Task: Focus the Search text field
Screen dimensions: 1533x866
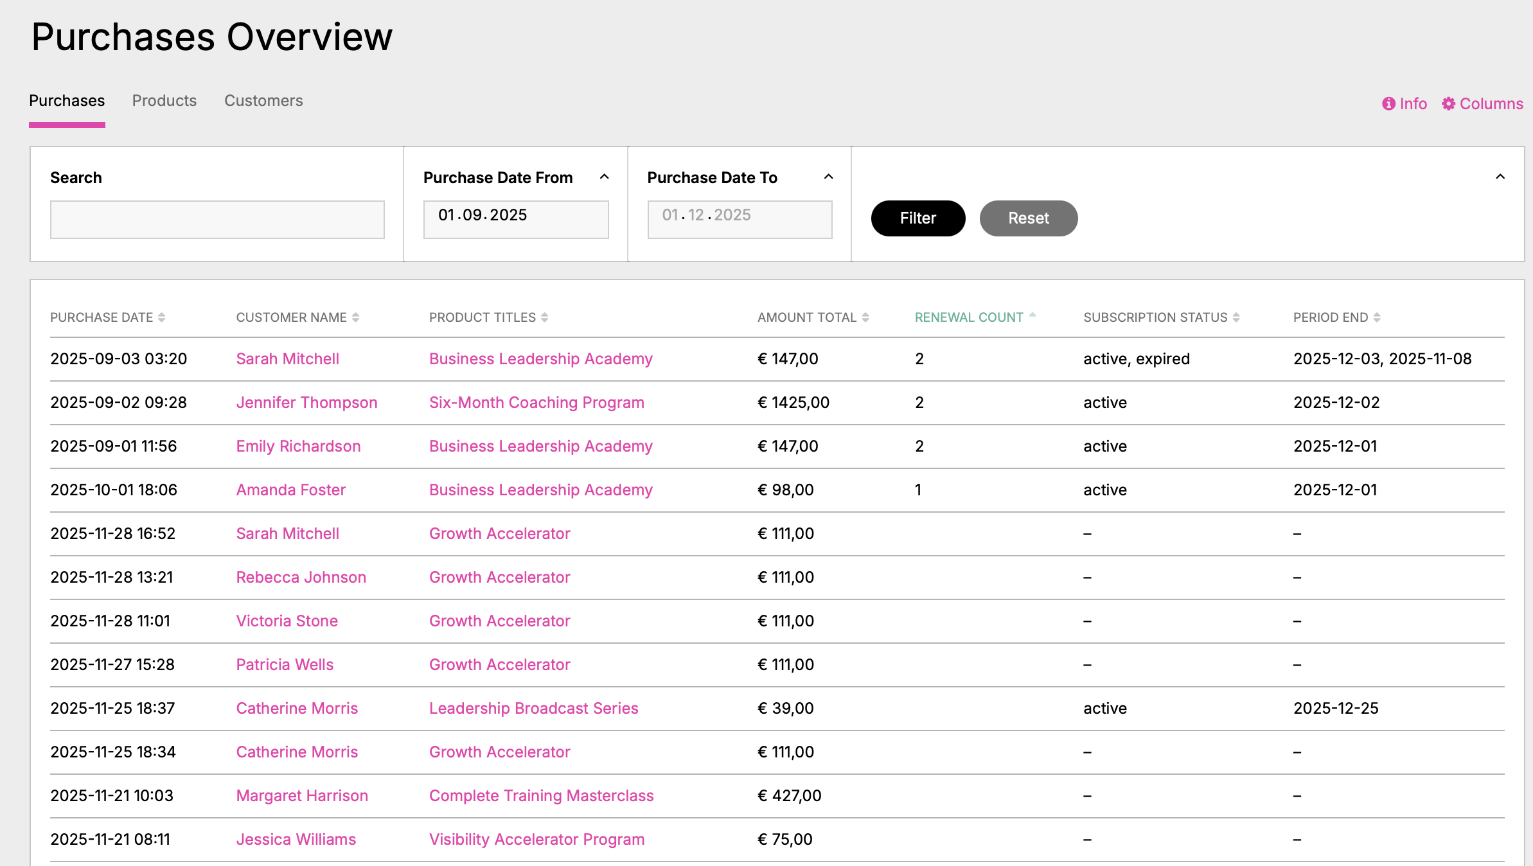Action: pos(217,220)
